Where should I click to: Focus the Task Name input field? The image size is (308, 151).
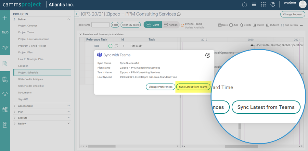click(x=100, y=25)
